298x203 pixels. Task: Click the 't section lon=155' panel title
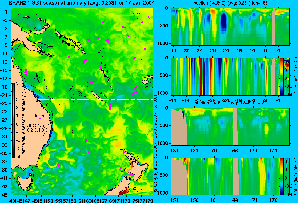tap(230, 3)
